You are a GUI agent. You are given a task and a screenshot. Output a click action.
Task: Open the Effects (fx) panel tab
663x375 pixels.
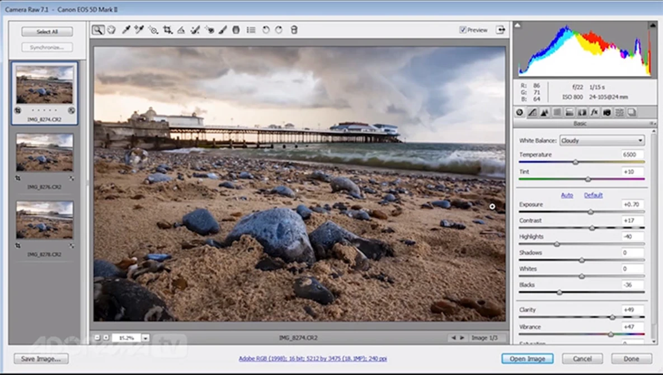point(595,112)
